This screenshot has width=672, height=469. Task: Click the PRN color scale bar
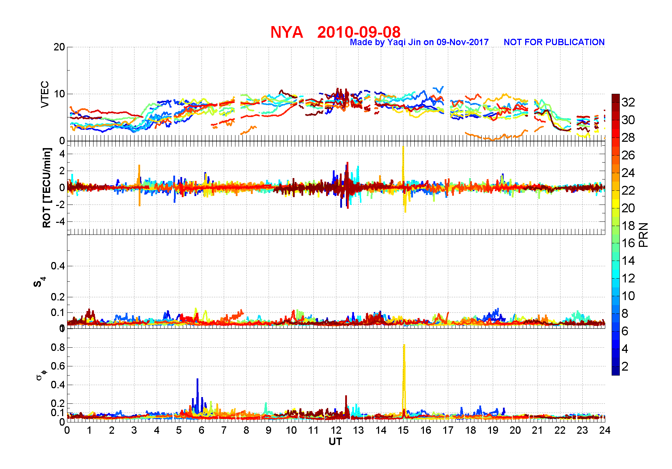coord(616,234)
